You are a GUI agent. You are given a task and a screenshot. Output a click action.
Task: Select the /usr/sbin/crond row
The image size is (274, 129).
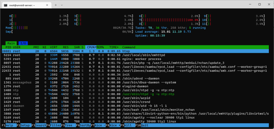135,102
